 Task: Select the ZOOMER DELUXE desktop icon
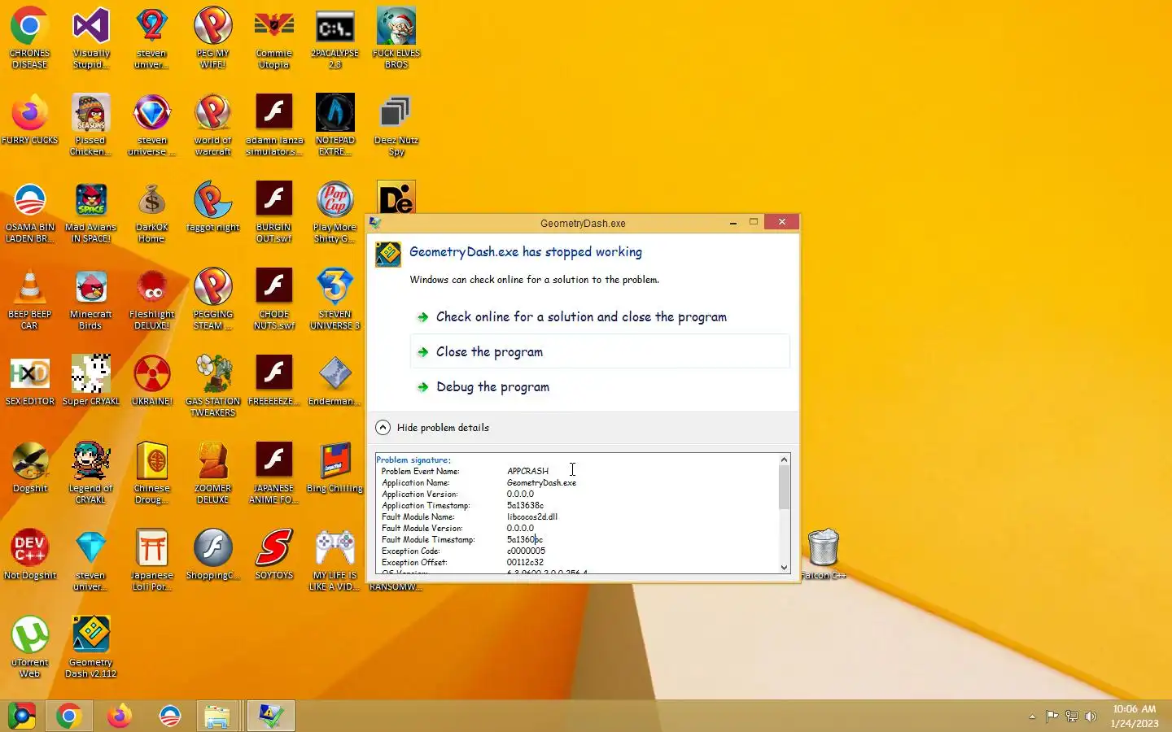pyautogui.click(x=212, y=473)
